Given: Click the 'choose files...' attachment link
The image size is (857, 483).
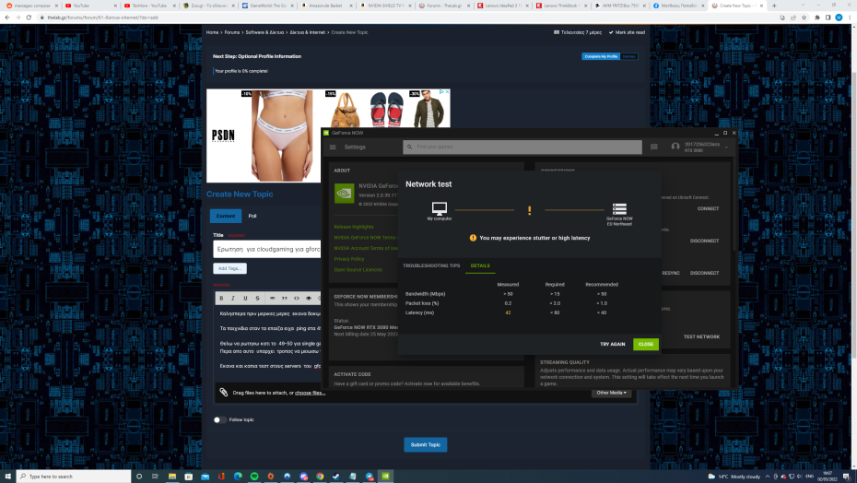Looking at the screenshot, I should tap(310, 393).
